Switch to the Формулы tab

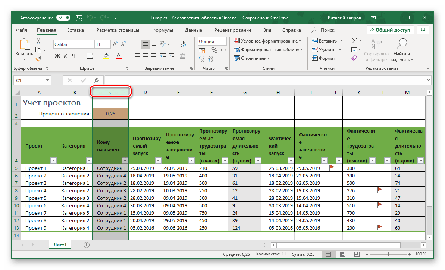[x=163, y=30]
